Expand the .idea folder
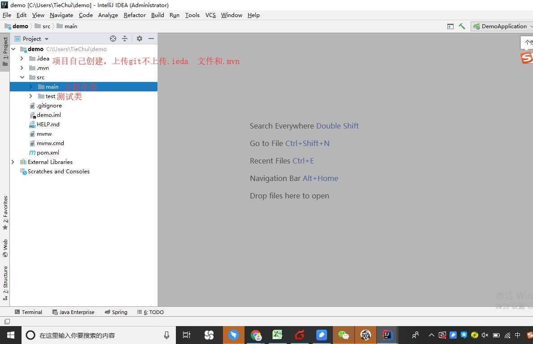 (x=22, y=58)
